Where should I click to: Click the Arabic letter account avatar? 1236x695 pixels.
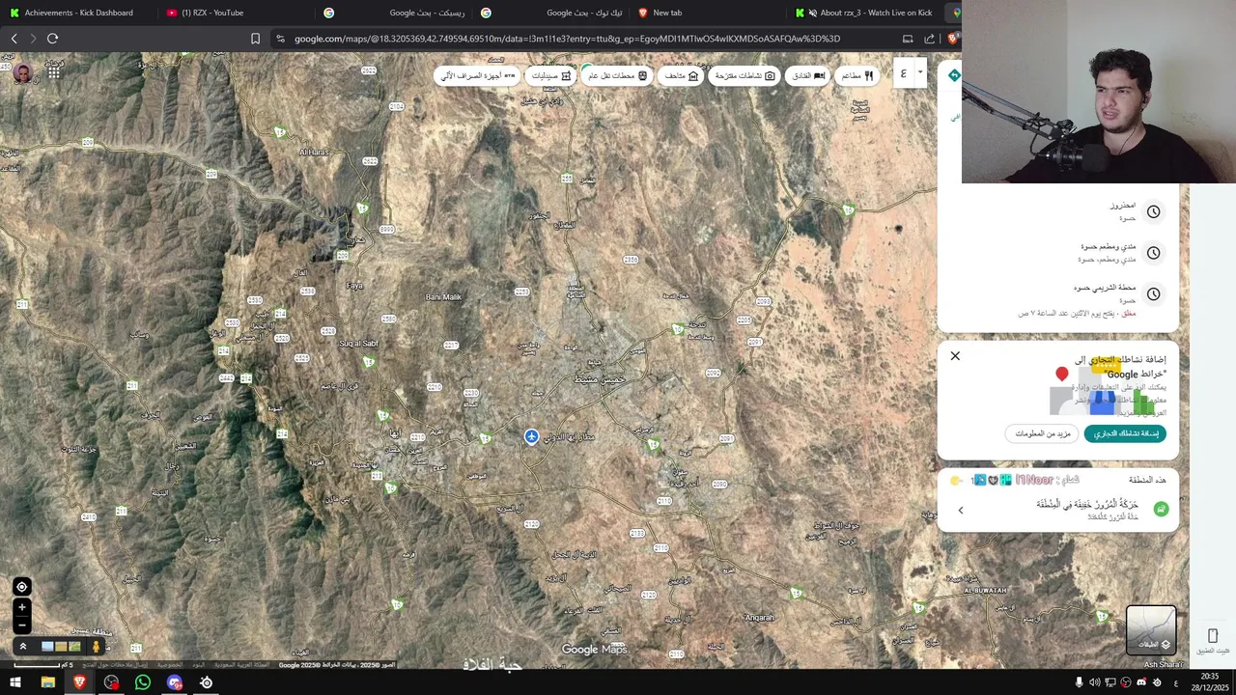tap(904, 73)
